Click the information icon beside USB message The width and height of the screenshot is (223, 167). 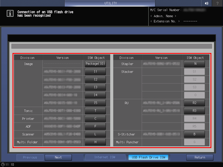coord(10,13)
